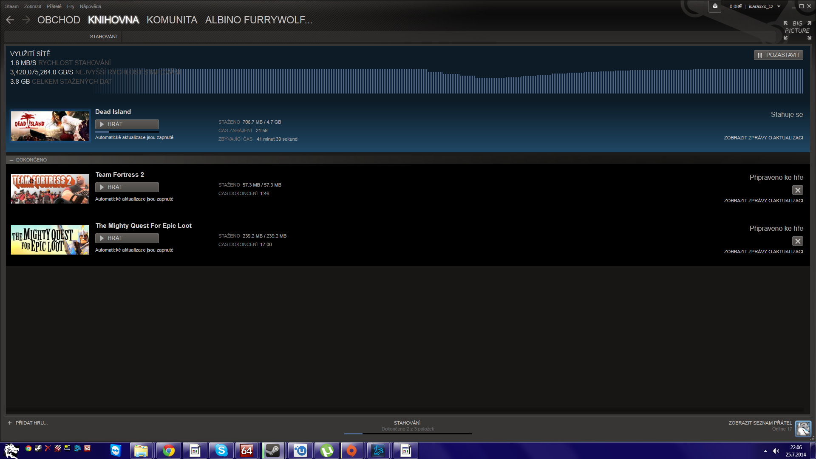Open the volume speaker tray icon
Screen dimensions: 816x459
click(776, 451)
